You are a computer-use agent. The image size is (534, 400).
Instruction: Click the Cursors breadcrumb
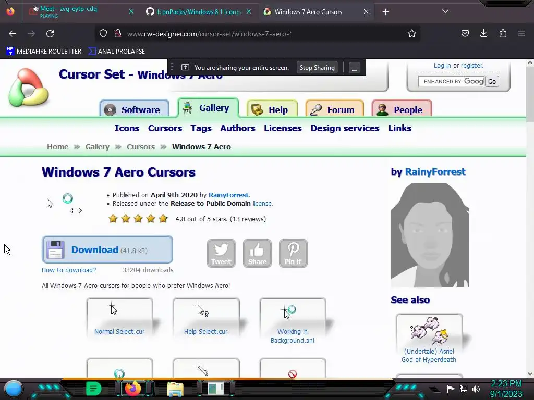coord(141,147)
